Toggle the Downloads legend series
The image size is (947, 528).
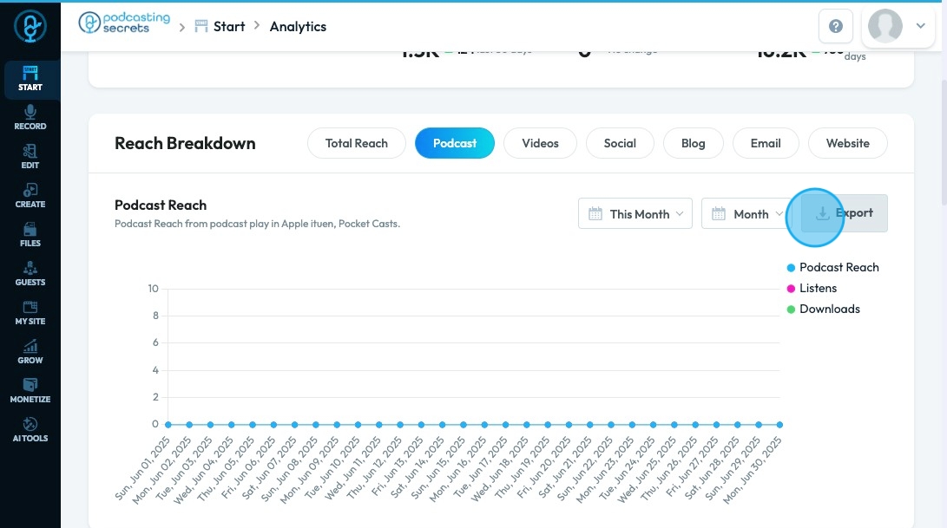pos(823,309)
